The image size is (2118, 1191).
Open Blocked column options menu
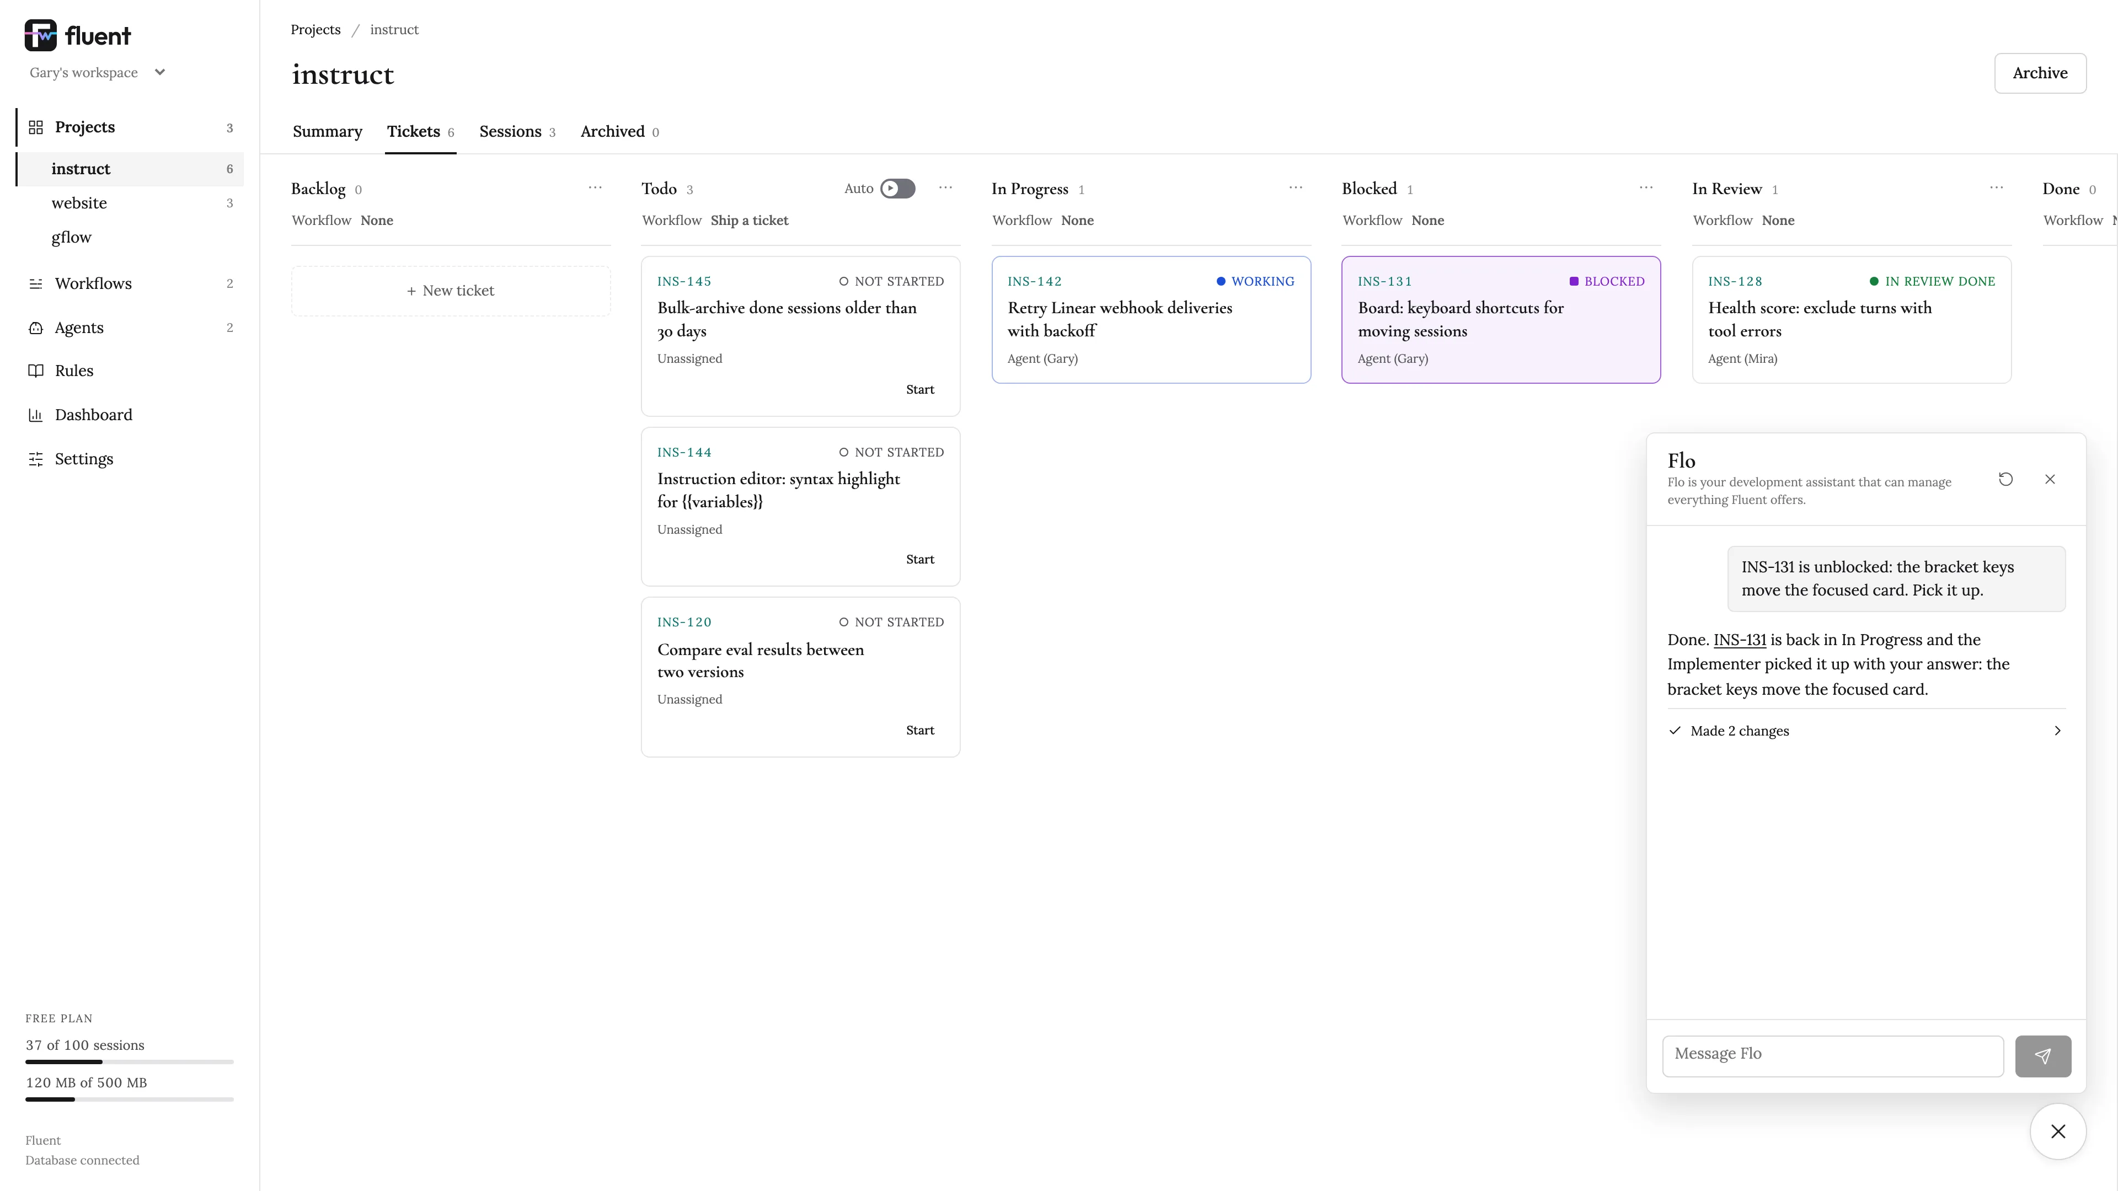click(x=1646, y=188)
